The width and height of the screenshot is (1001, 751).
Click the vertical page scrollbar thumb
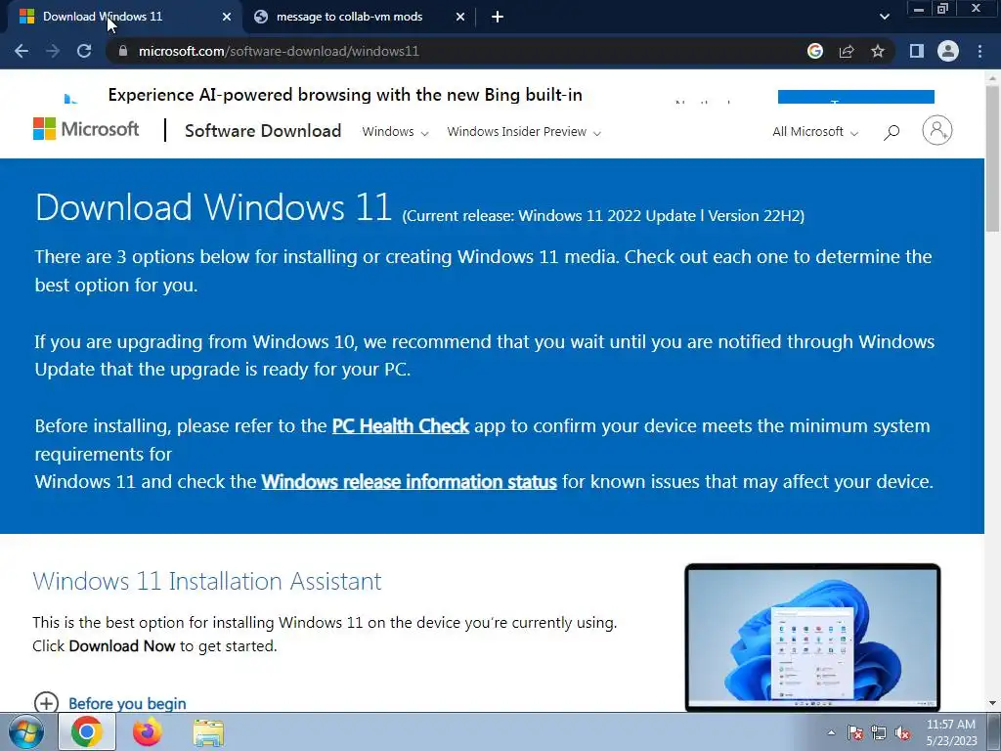point(992,157)
